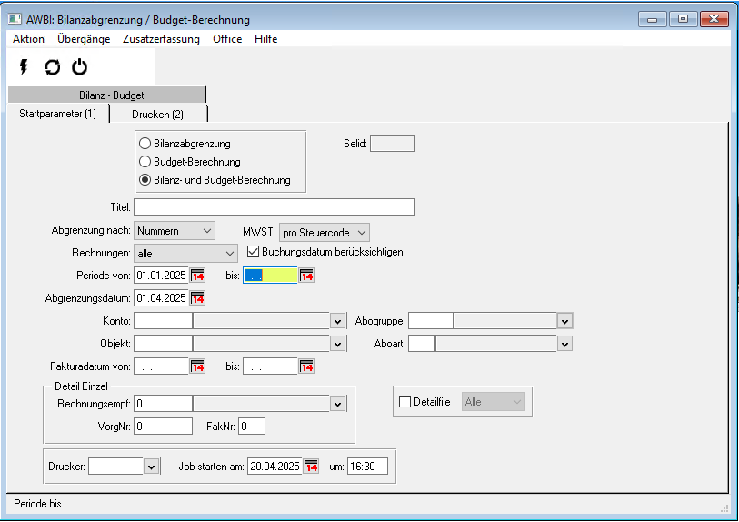Select the Bilanzabgrenzung radio button

click(x=145, y=144)
